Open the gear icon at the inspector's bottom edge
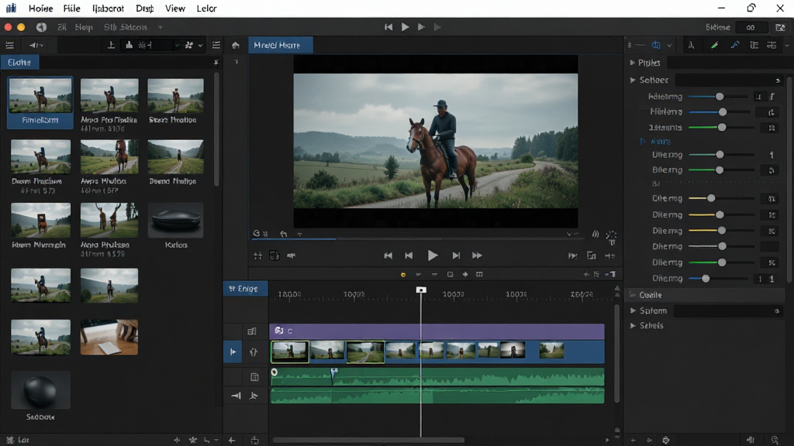The height and width of the screenshot is (446, 794). pyautogui.click(x=666, y=440)
